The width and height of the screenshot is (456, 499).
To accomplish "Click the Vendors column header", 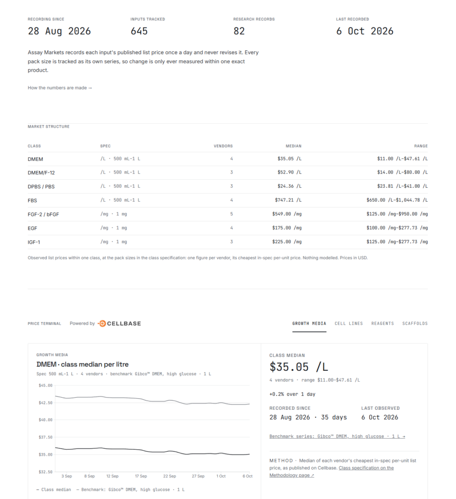I will click(x=223, y=146).
